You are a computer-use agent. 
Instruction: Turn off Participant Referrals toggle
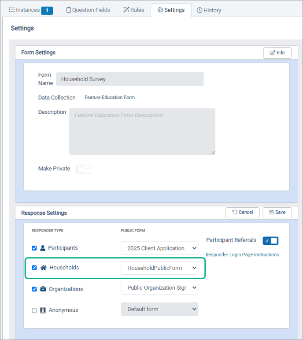click(x=270, y=241)
